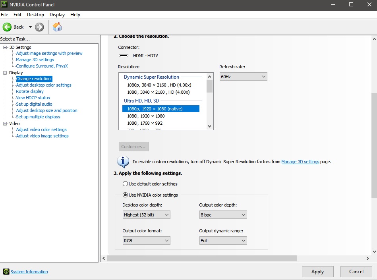This screenshot has height=280, width=377.
Task: Click the resolution list scrollbar thumb
Action: pos(210,86)
